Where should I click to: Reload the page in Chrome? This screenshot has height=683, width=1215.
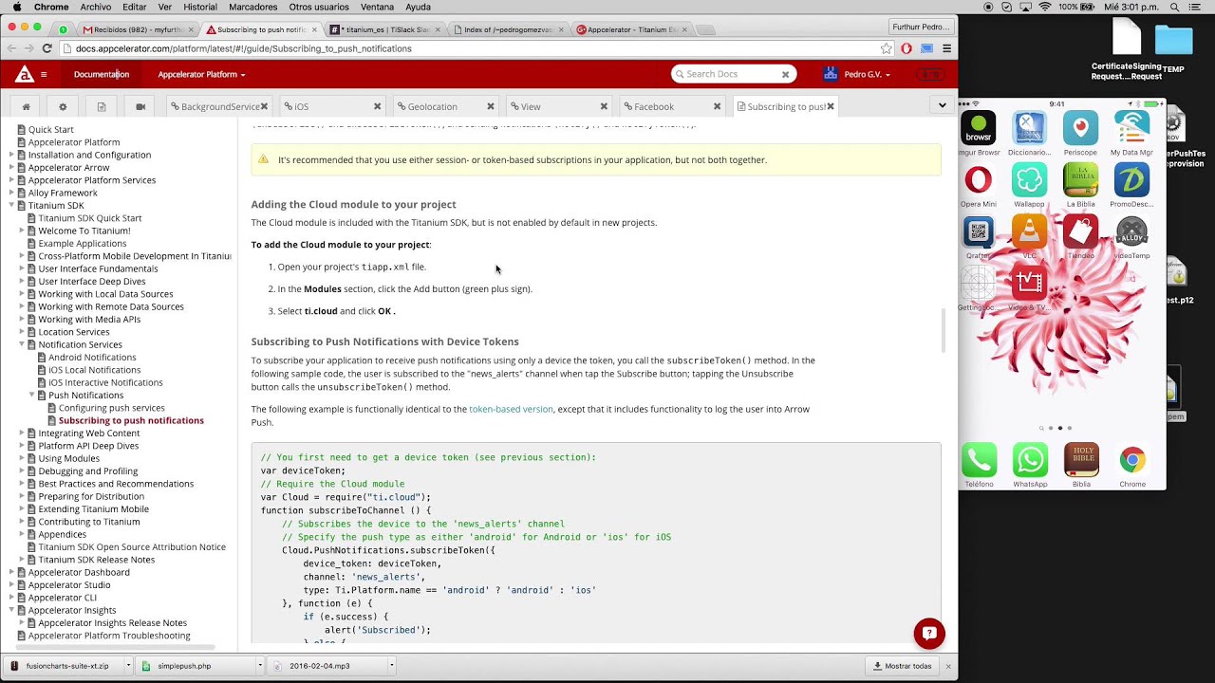(x=47, y=48)
